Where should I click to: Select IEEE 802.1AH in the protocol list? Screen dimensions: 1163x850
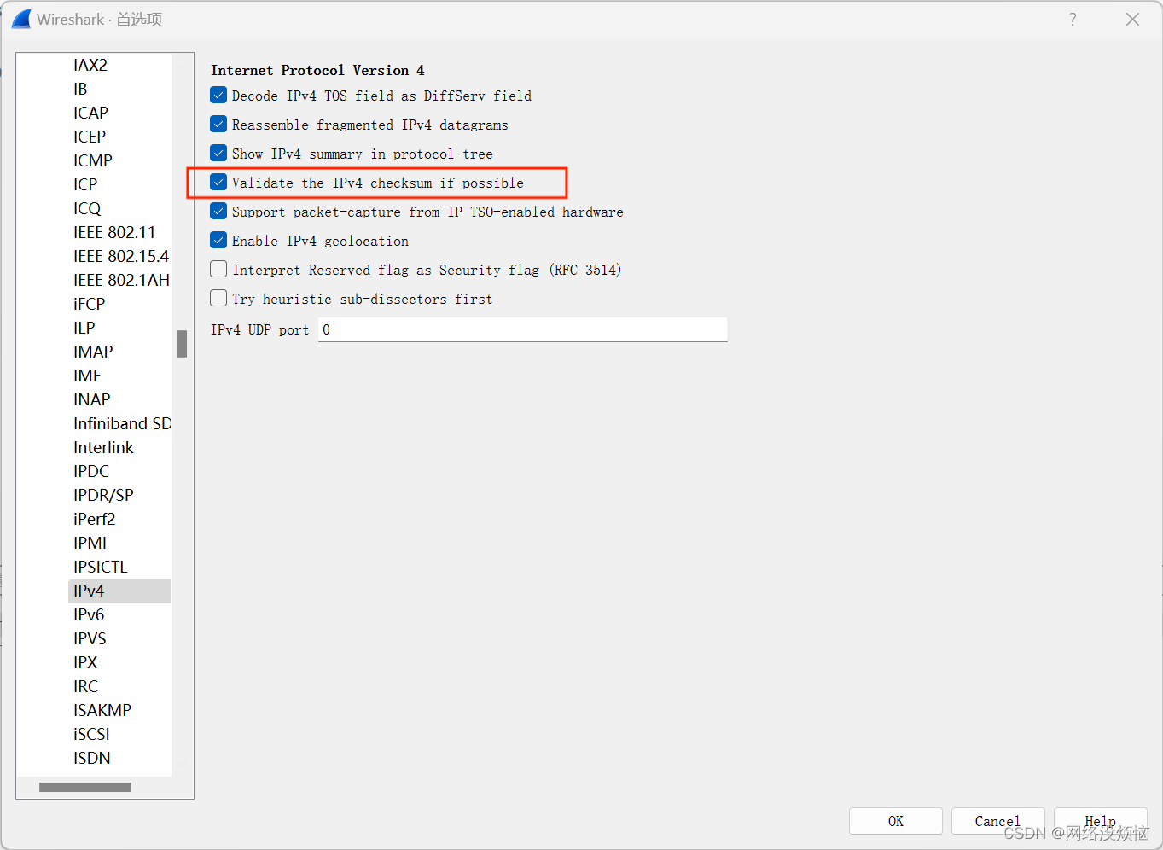pyautogui.click(x=119, y=280)
